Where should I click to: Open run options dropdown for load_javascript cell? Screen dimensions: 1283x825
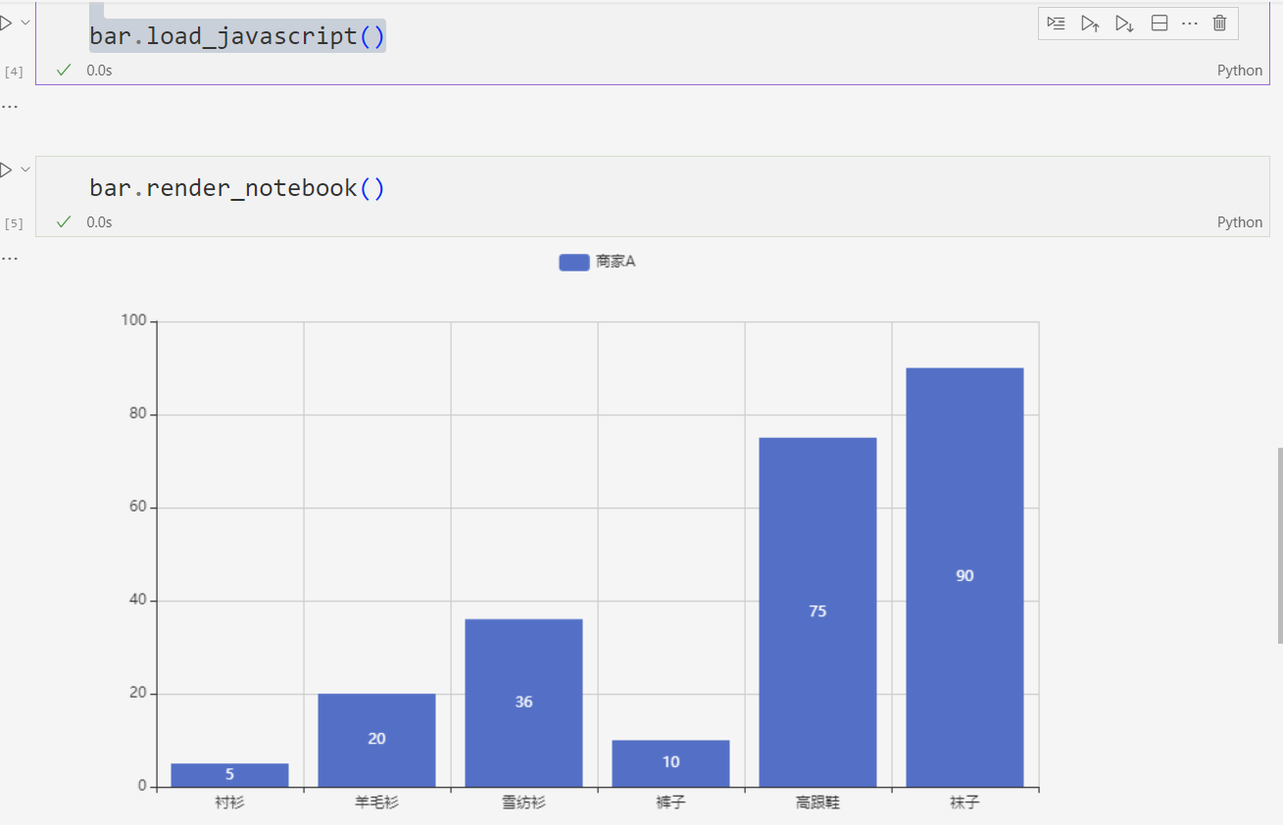coord(25,22)
